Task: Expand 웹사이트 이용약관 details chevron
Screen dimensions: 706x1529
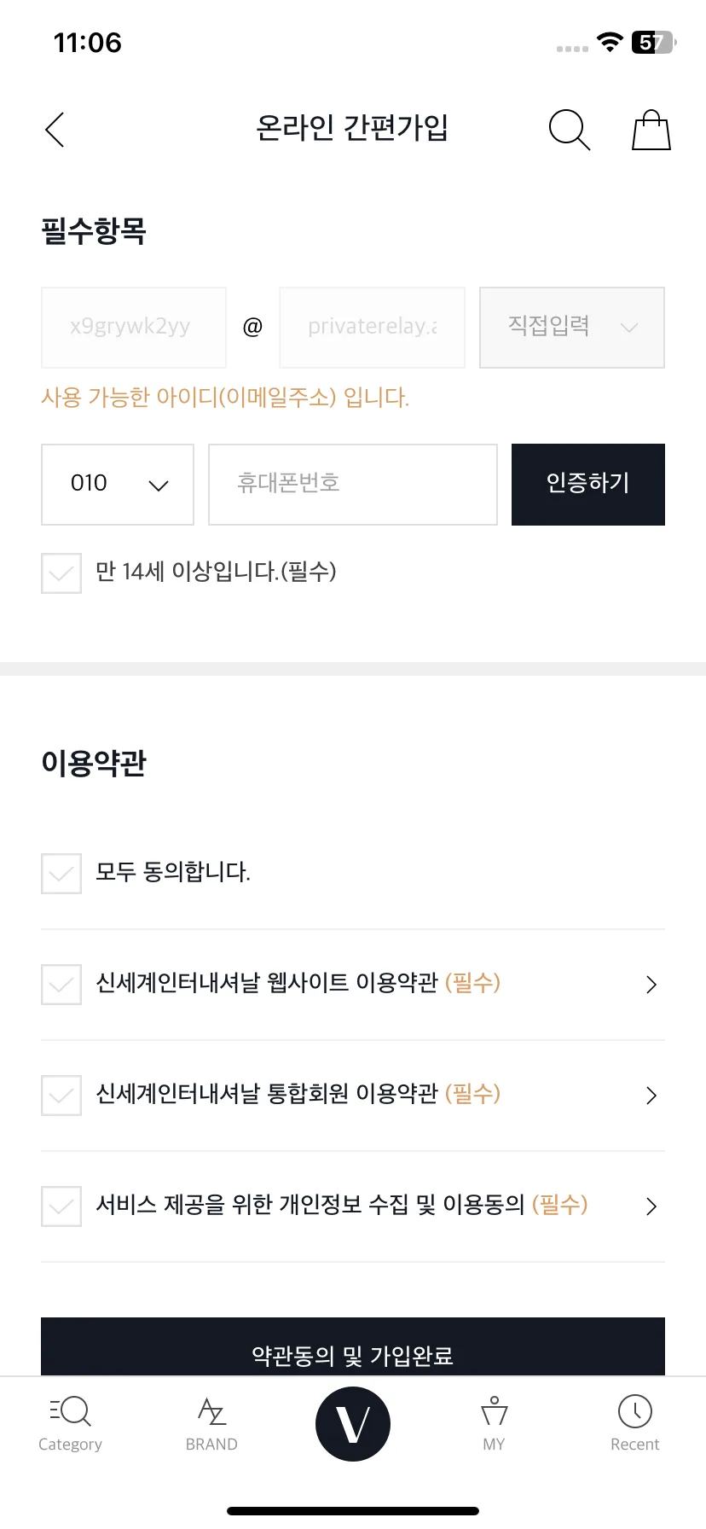Action: point(651,985)
